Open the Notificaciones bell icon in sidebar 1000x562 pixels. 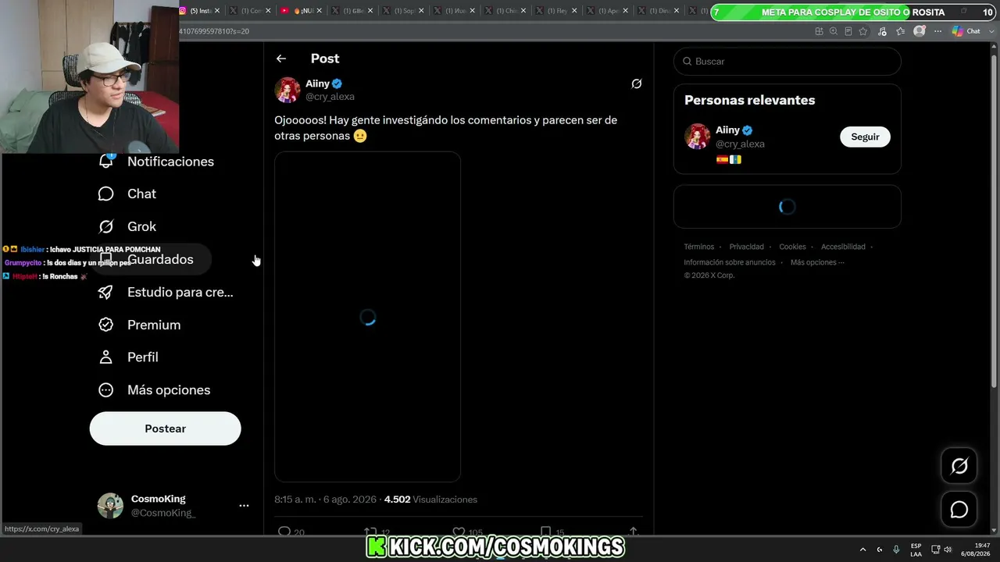[106, 161]
